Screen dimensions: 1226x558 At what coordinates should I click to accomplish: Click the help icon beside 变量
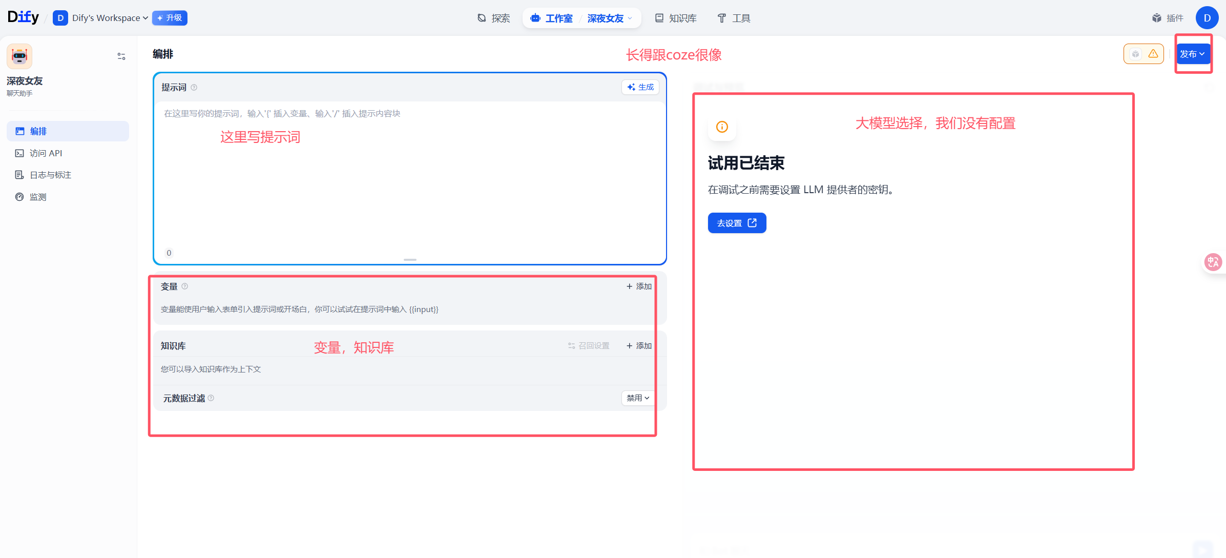pos(185,286)
